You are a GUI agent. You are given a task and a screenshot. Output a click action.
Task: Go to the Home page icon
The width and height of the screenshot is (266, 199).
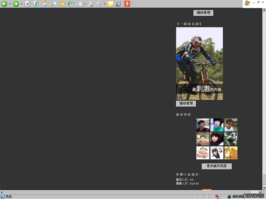pos(44,4)
